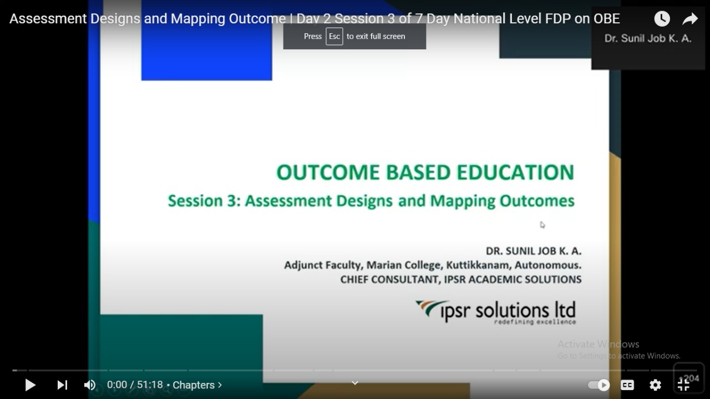Click the Outcome Based Education slide heading

[425, 172]
